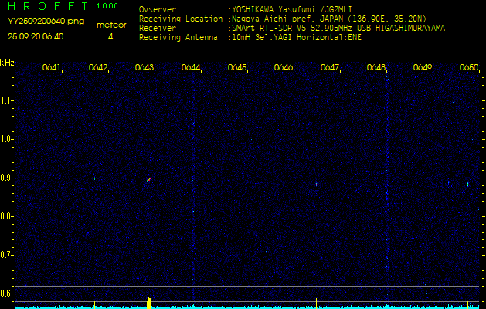Image resolution: width=486 pixels, height=309 pixels.
Task: Click the 0.8 frequency axis label
Action: tap(6, 216)
